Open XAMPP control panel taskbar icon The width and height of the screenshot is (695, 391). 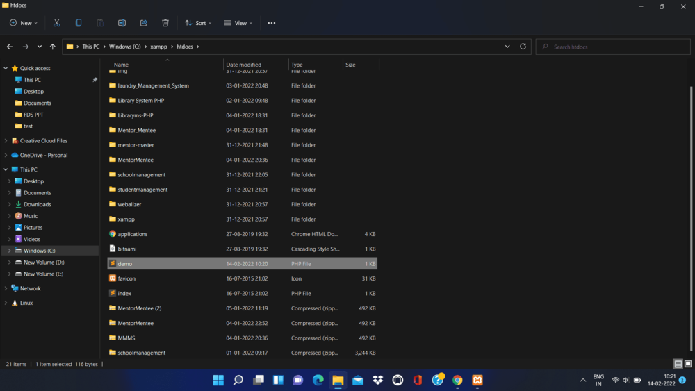(477, 381)
